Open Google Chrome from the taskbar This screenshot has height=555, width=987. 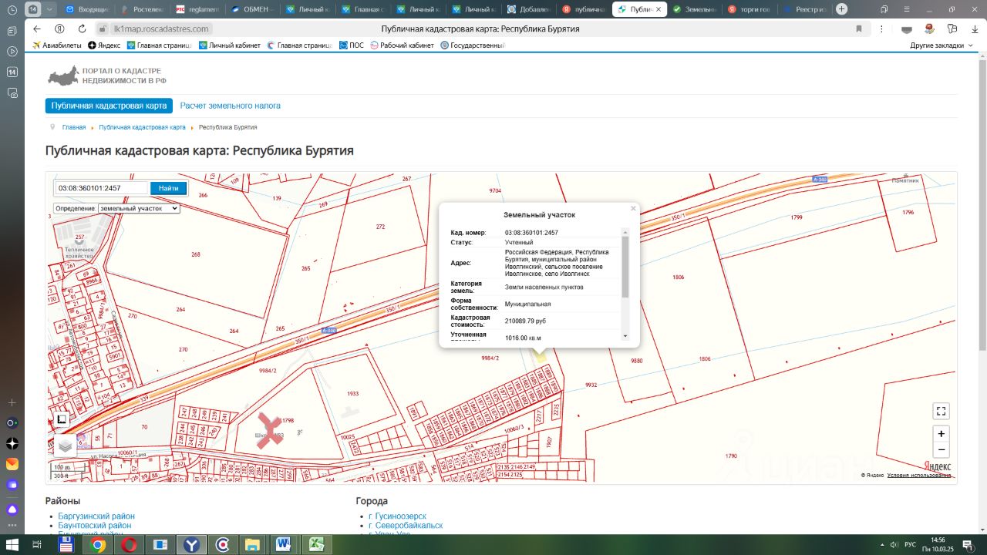click(x=98, y=545)
